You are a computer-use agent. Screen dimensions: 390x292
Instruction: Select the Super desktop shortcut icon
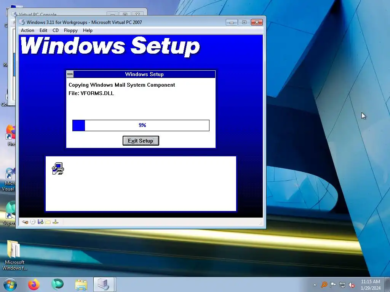[10, 213]
